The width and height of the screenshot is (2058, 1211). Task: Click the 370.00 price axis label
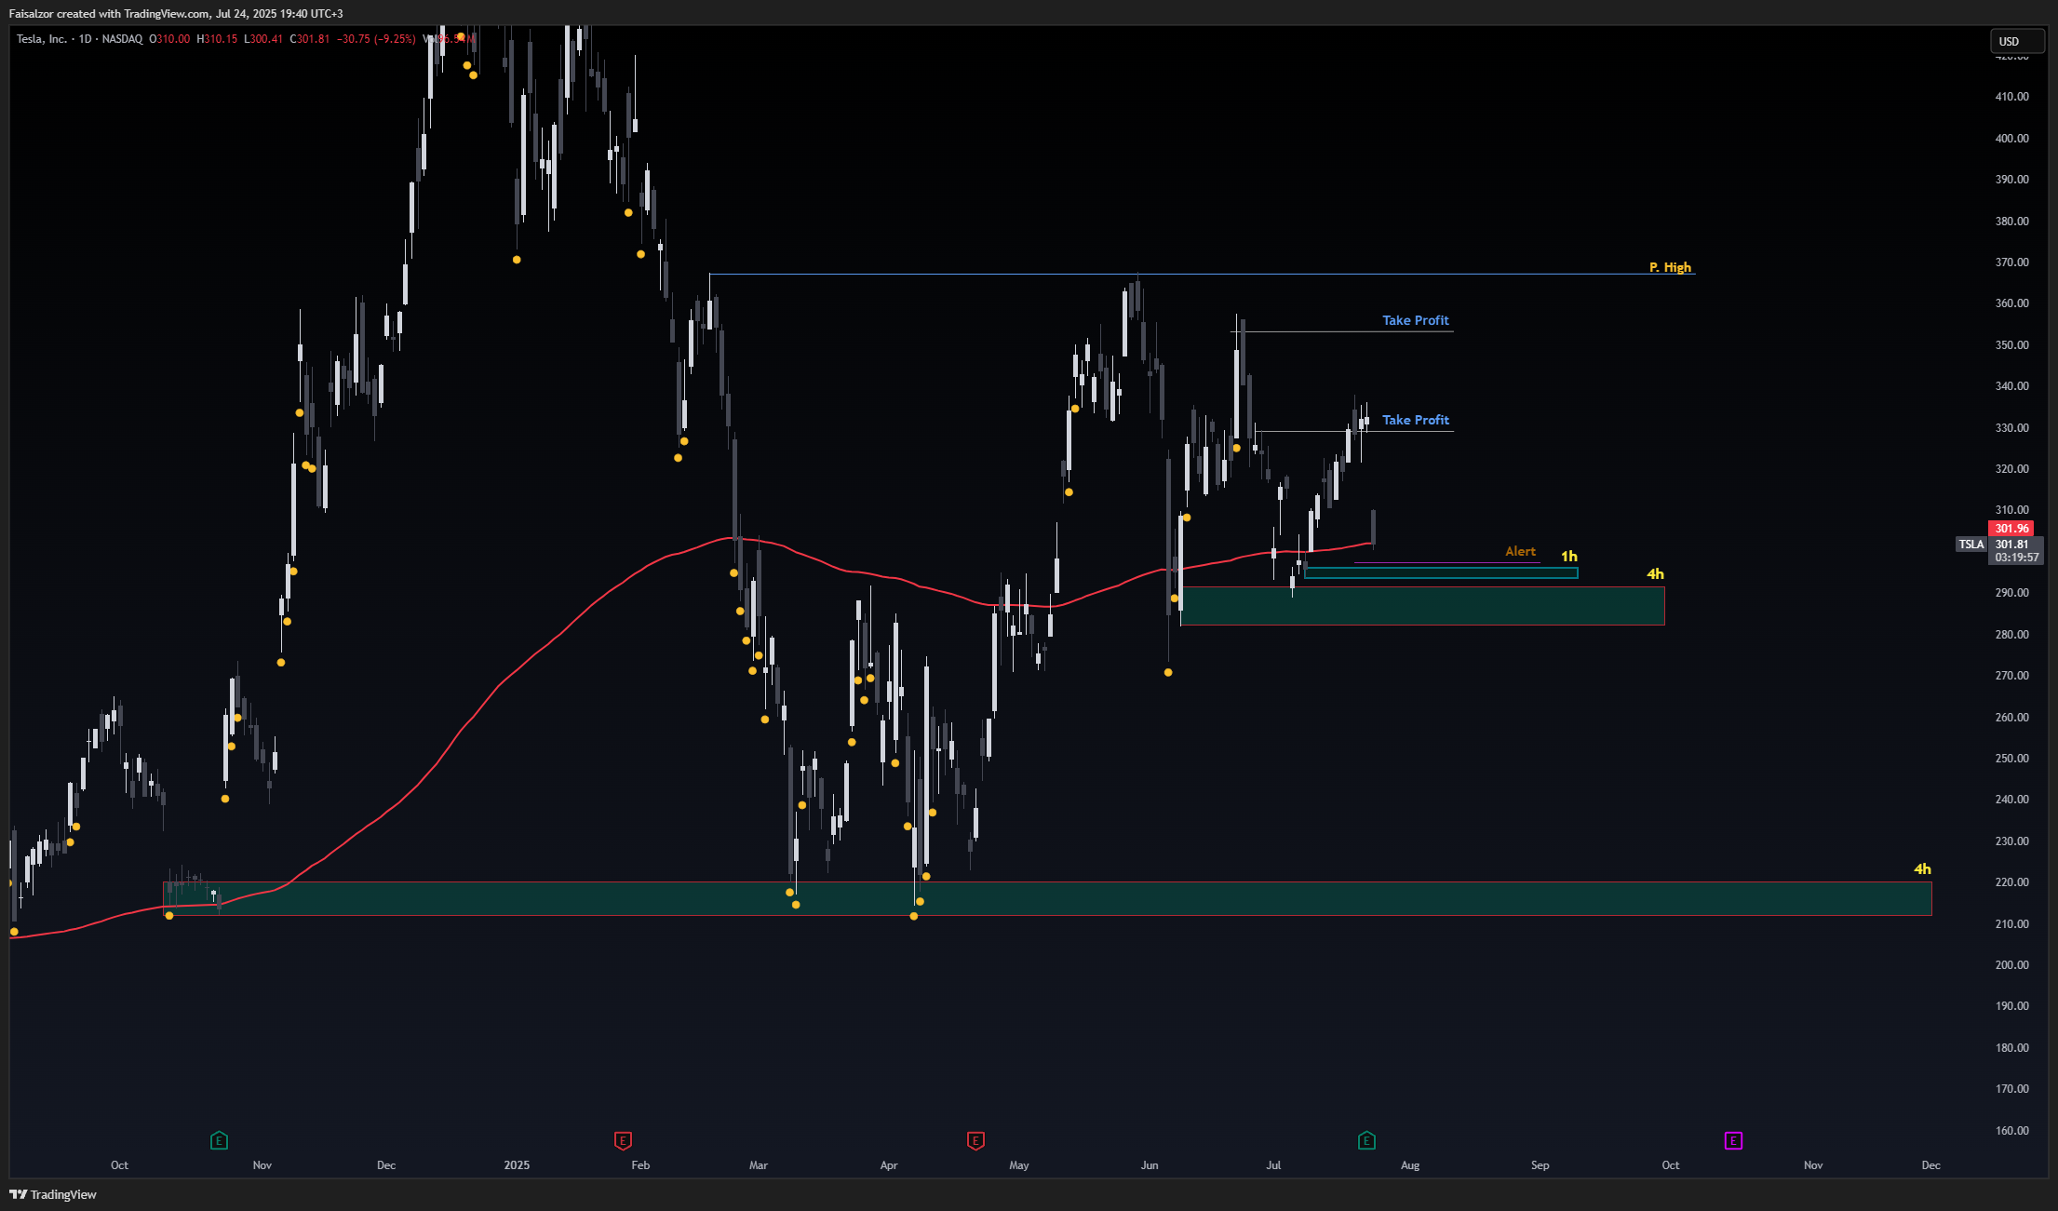[2011, 262]
